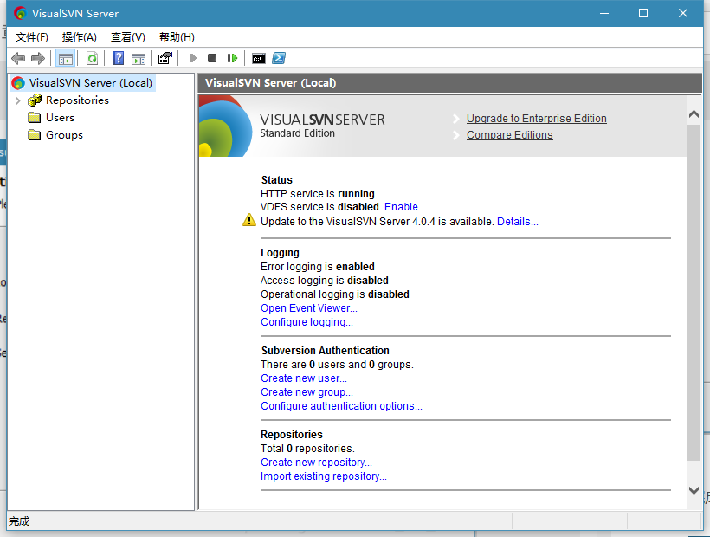Image resolution: width=710 pixels, height=537 pixels.
Task: Click Create new repository... link
Action: pyautogui.click(x=316, y=463)
